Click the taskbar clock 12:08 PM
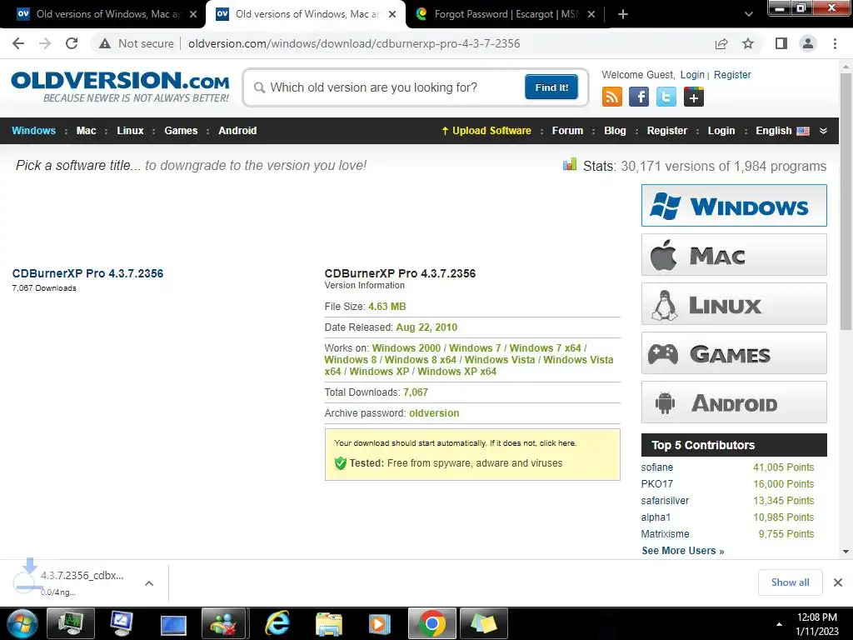Image resolution: width=853 pixels, height=640 pixels. coord(816,617)
